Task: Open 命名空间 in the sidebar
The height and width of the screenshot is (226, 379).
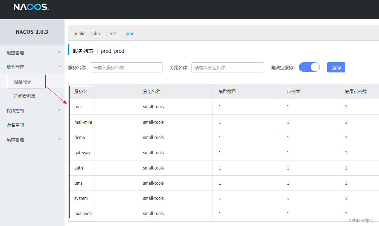Action: pos(15,125)
